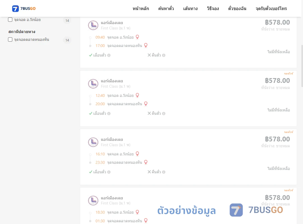Click แอร์เมืองเลย name on the 16:10 trip

click(112, 139)
